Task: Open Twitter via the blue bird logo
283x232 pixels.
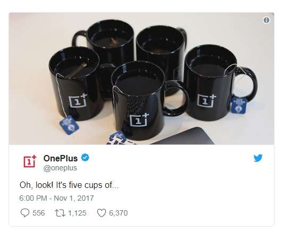Action: pyautogui.click(x=258, y=158)
